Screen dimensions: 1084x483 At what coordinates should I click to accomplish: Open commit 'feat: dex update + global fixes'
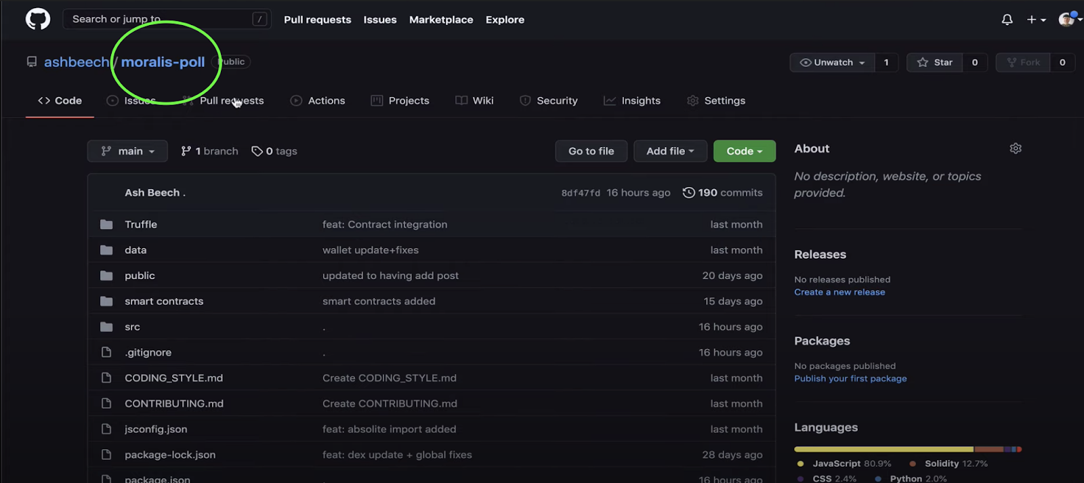click(x=397, y=455)
